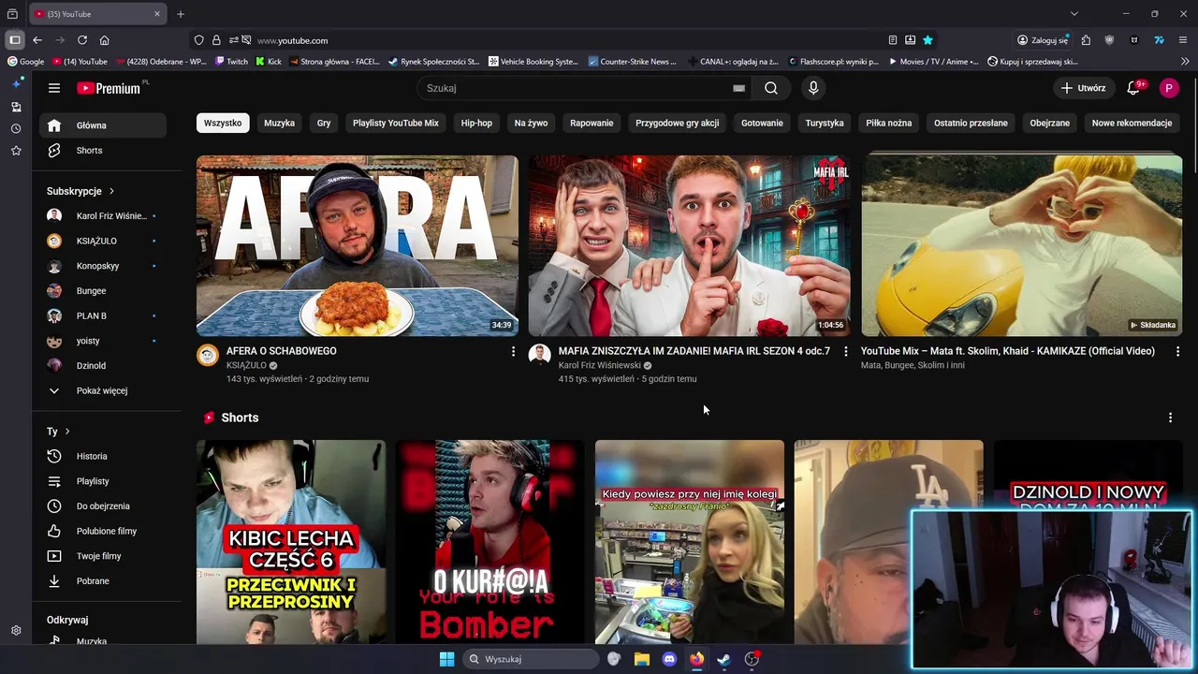This screenshot has height=674, width=1198.
Task: Open the Dzinold subscription channel
Action: 103,366
